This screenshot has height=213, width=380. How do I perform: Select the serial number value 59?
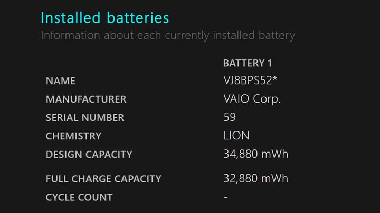230,118
